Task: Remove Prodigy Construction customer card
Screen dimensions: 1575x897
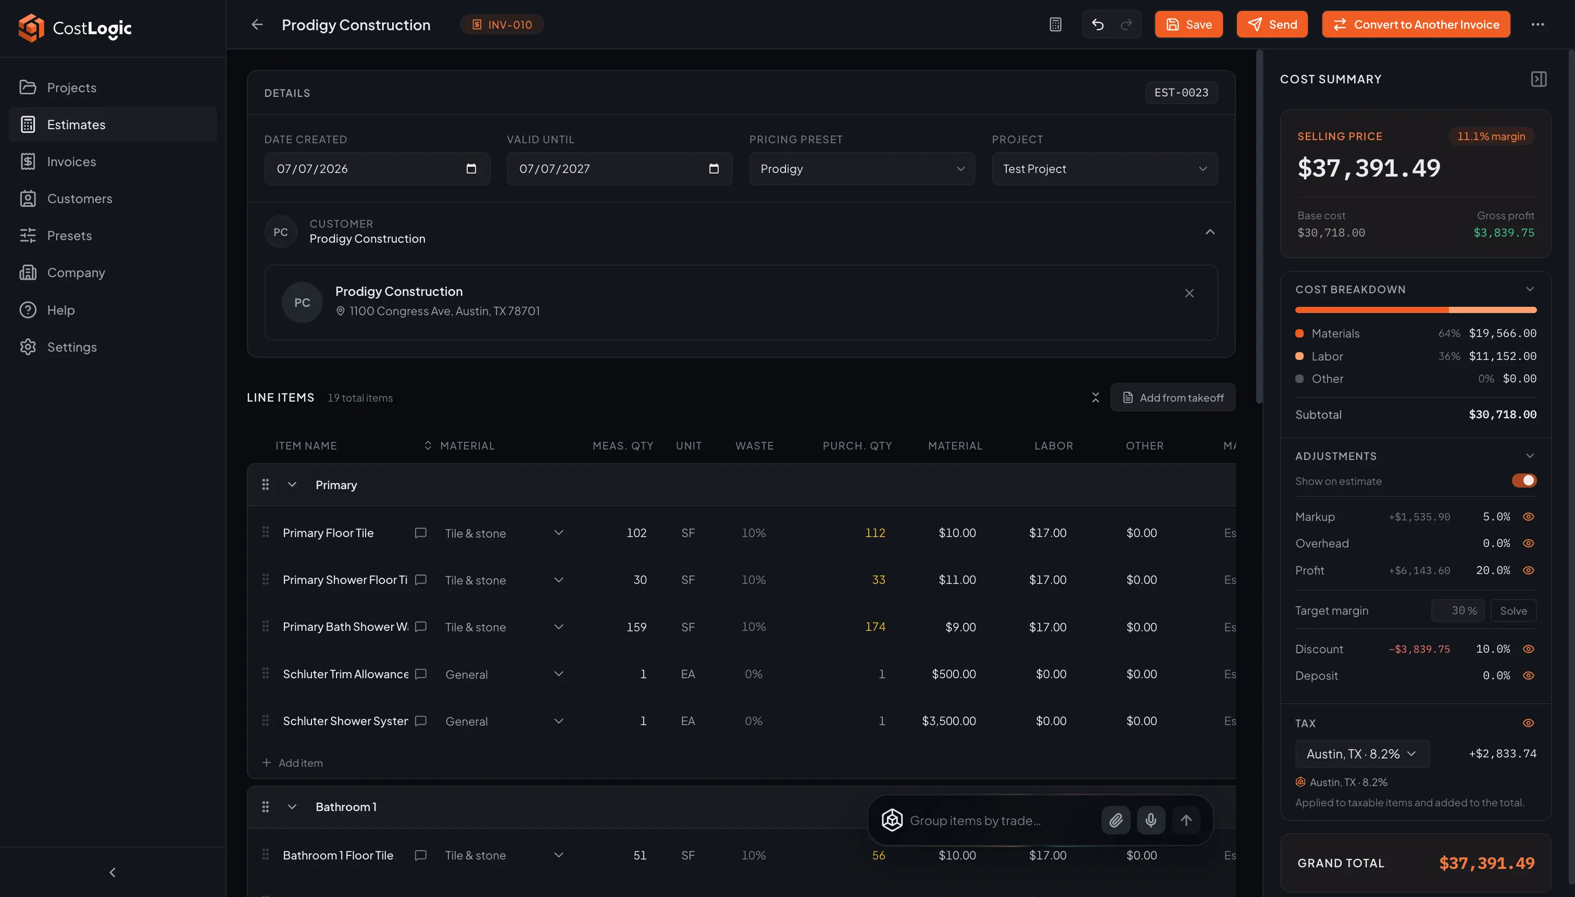Action: tap(1189, 293)
